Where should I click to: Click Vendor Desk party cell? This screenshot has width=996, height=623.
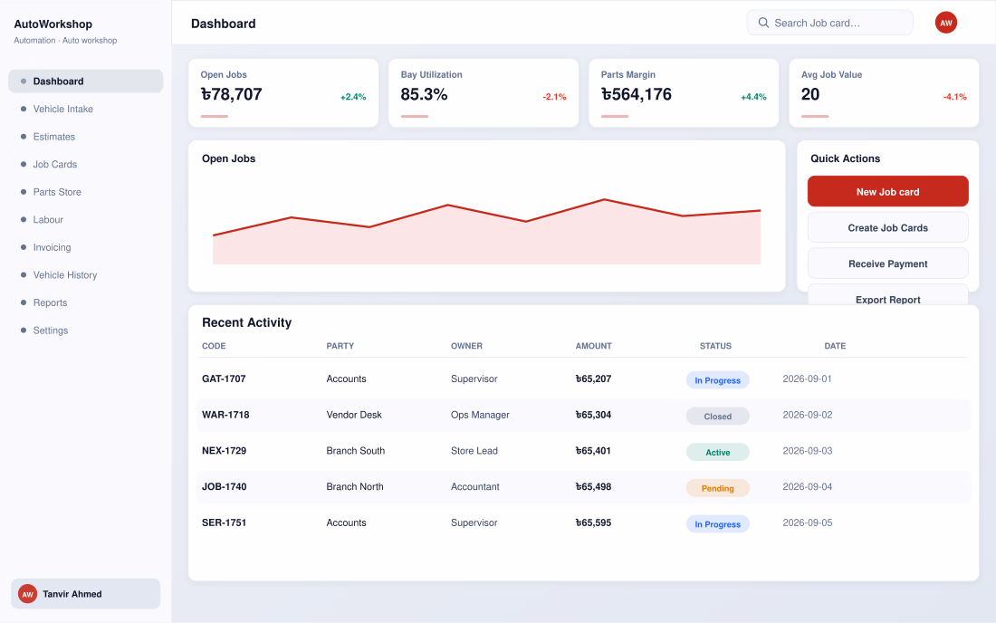pos(354,415)
